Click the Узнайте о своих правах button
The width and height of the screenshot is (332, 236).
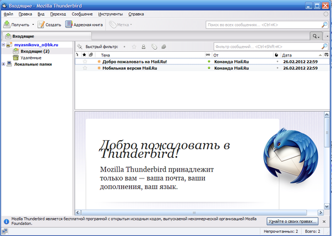pos(293,221)
